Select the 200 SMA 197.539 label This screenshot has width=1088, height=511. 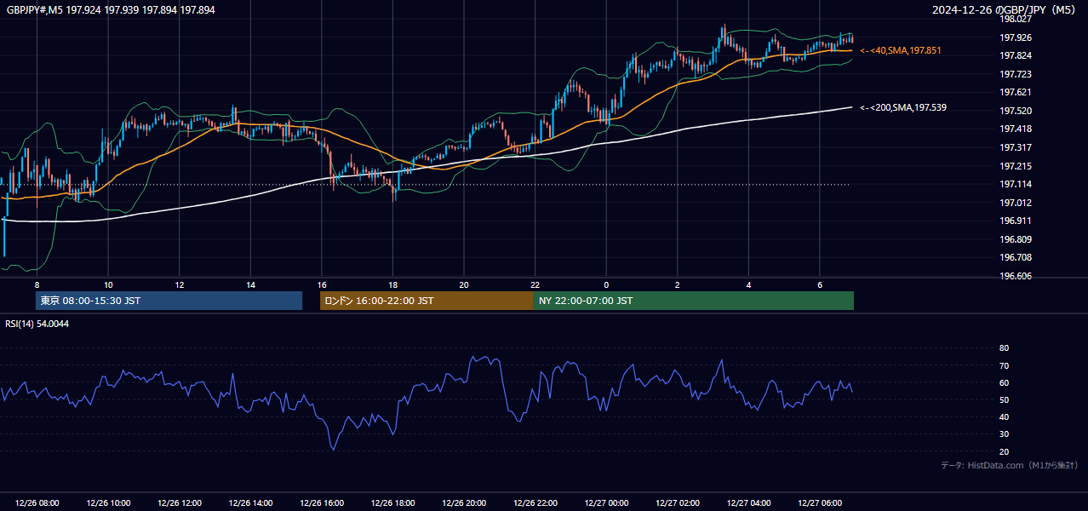coord(903,107)
